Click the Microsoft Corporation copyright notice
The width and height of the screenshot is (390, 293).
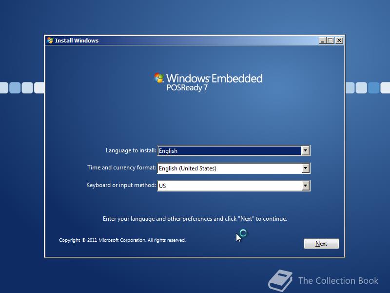122,240
